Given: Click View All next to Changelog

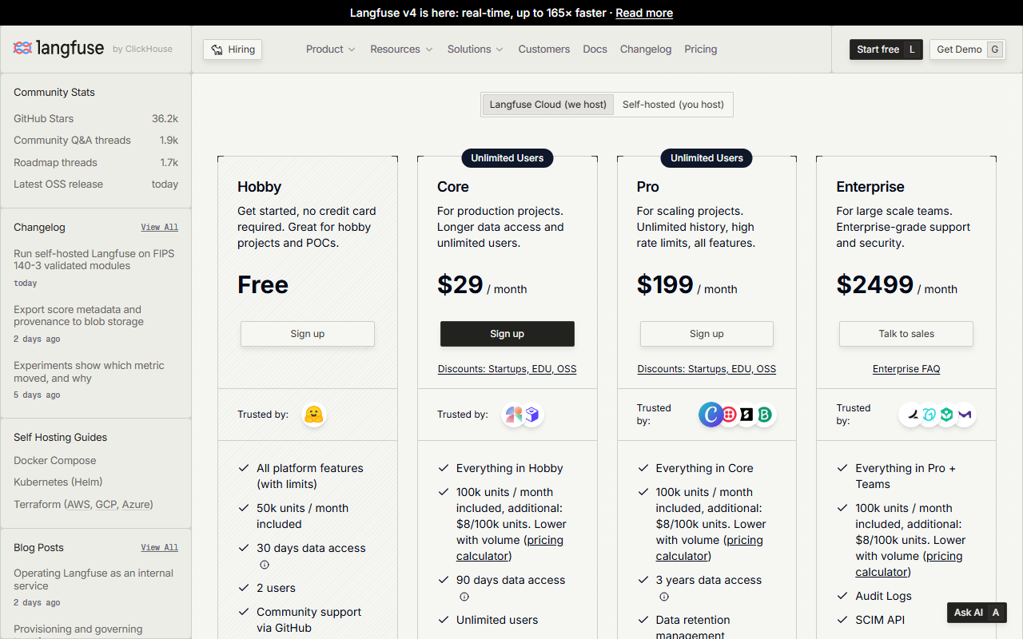Looking at the screenshot, I should tap(160, 228).
